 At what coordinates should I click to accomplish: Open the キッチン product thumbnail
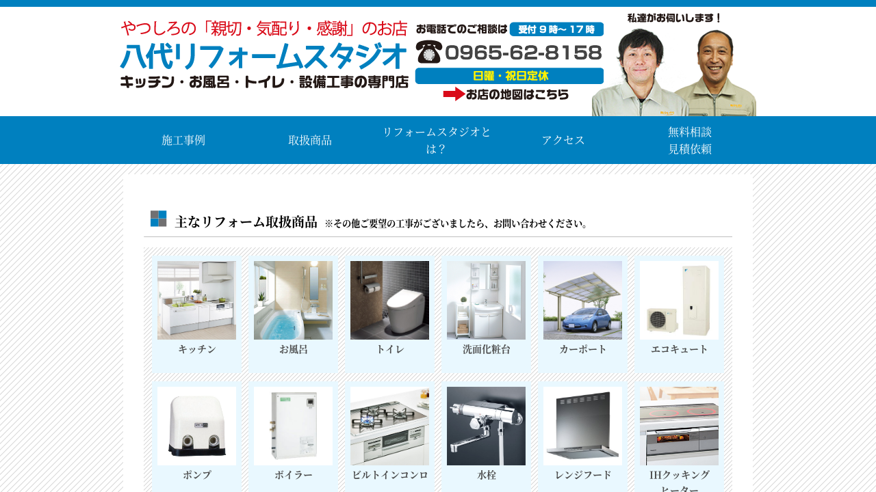(196, 300)
